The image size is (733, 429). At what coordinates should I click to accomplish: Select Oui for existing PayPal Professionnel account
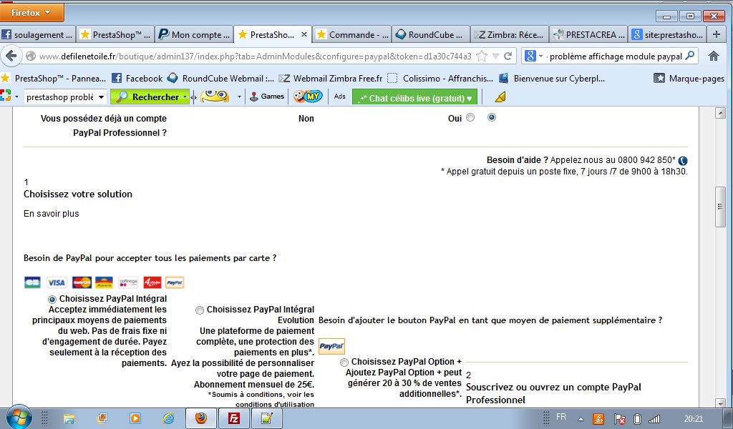pos(470,118)
